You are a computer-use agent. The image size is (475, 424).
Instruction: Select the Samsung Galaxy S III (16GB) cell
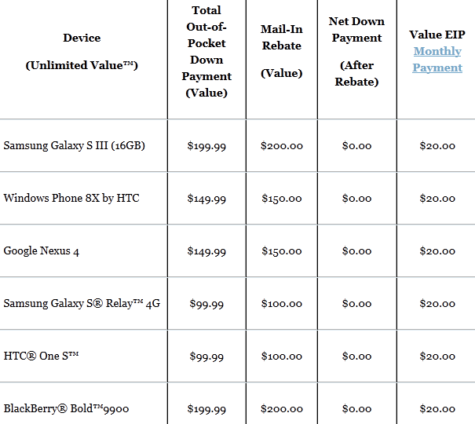click(x=74, y=145)
